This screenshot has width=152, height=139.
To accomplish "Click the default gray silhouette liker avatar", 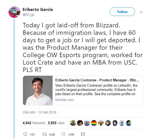I will pyautogui.click(x=122, y=123).
